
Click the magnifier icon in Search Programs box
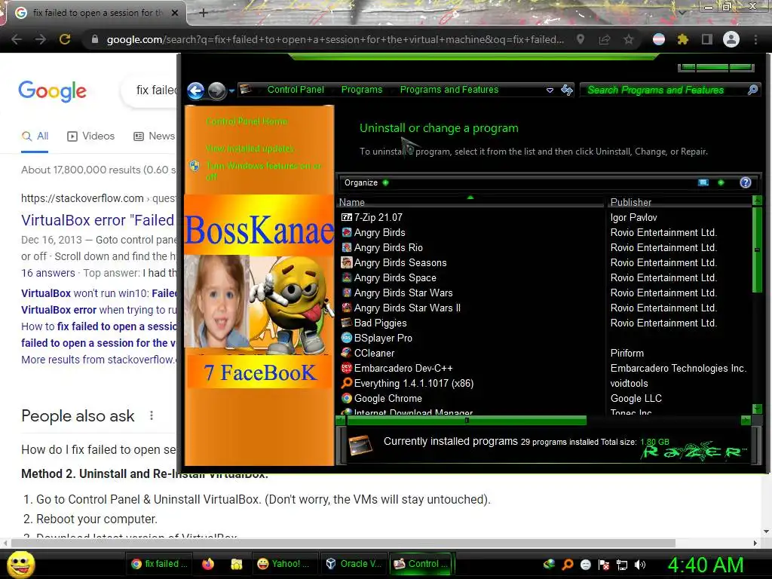pos(752,90)
